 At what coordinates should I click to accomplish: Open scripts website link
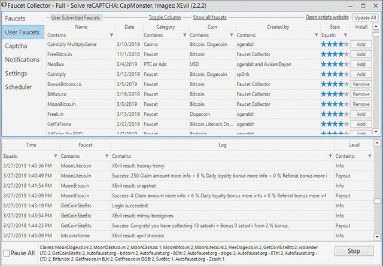click(327, 17)
